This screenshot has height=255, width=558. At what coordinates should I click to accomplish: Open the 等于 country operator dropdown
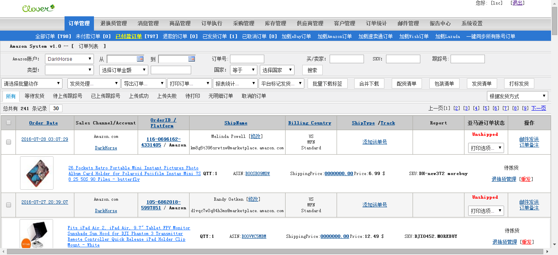[x=243, y=70]
